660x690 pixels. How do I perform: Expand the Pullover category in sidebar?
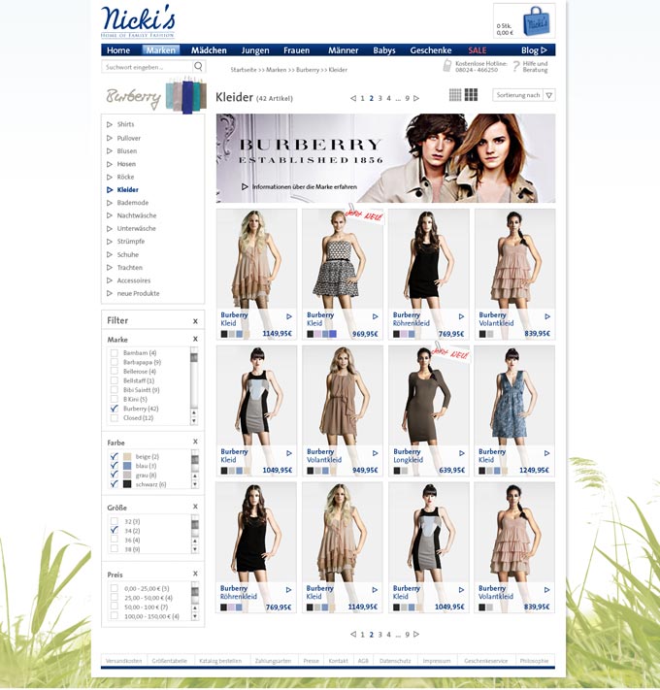tap(128, 138)
